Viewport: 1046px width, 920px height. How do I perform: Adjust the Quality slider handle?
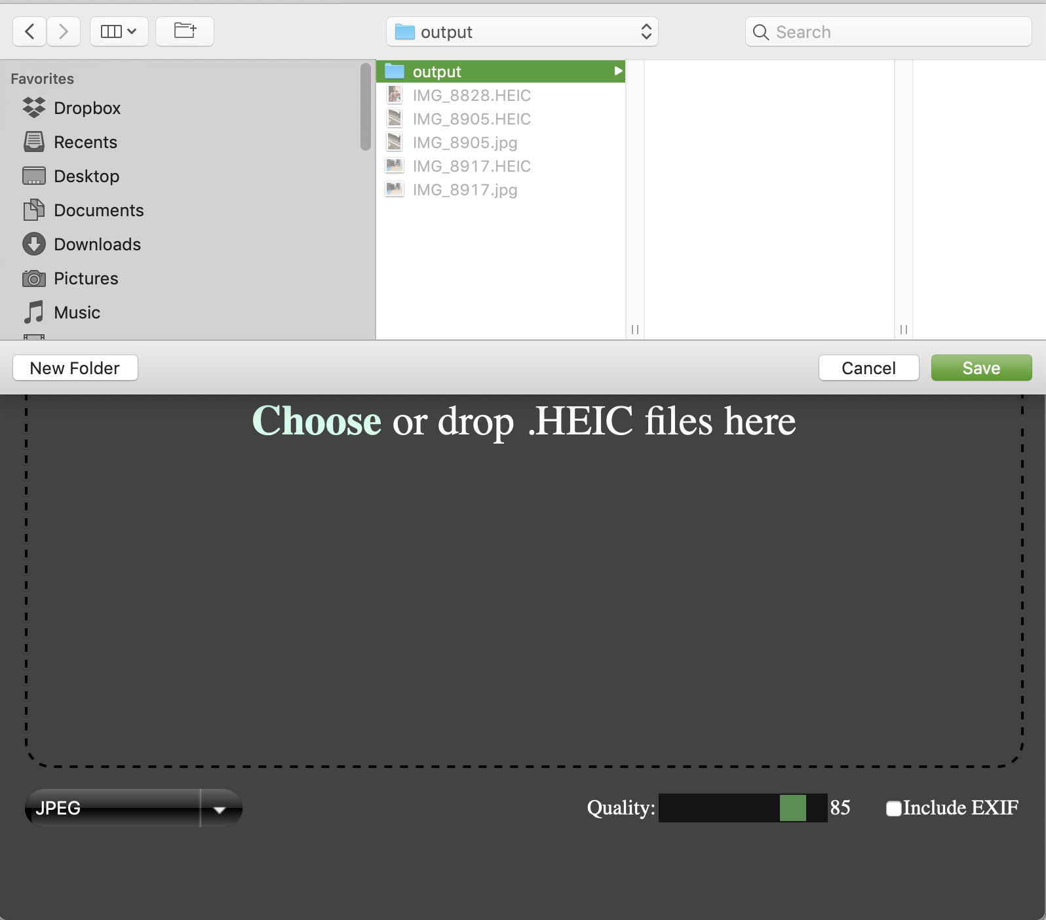point(793,808)
